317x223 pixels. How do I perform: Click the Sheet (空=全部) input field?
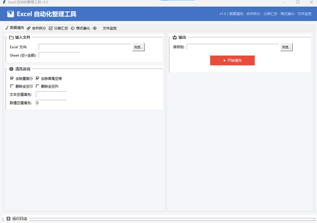59,55
